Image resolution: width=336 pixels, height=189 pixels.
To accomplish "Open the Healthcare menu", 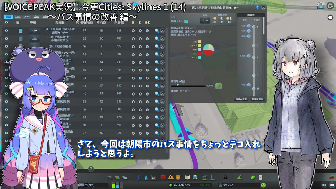I will [x=163, y=177].
